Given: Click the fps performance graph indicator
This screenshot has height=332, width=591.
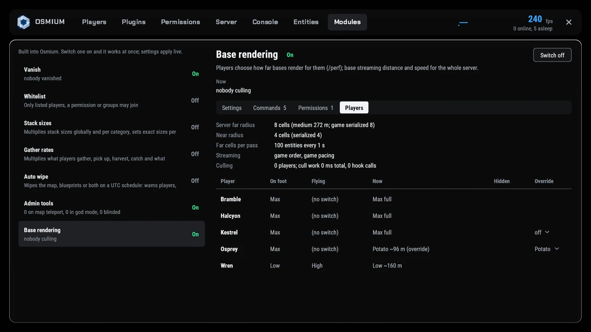Looking at the screenshot, I should 463,23.
